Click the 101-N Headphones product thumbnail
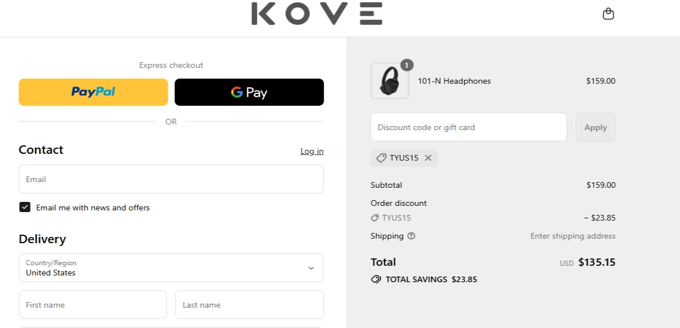The image size is (680, 328). tap(390, 81)
